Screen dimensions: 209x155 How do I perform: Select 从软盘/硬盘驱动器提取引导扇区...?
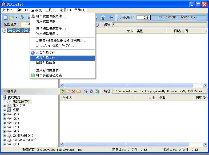(63, 41)
